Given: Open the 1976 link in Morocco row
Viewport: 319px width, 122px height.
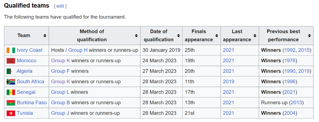Looking at the screenshot, I should (290, 61).
